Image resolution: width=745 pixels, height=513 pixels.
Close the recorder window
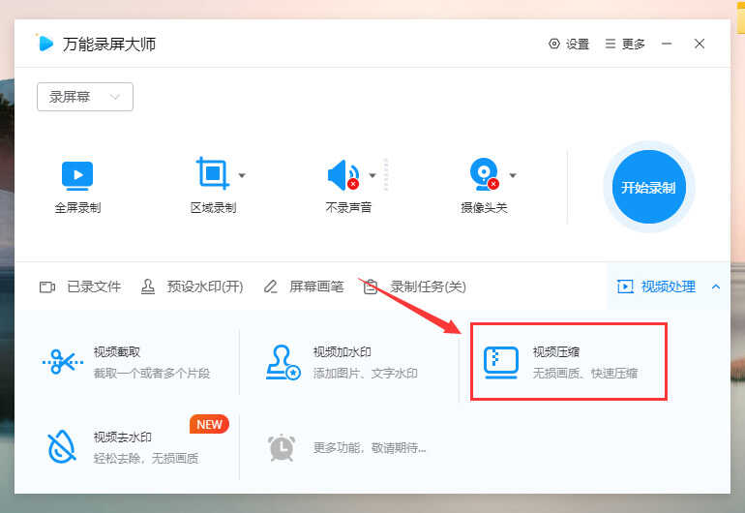coord(699,44)
